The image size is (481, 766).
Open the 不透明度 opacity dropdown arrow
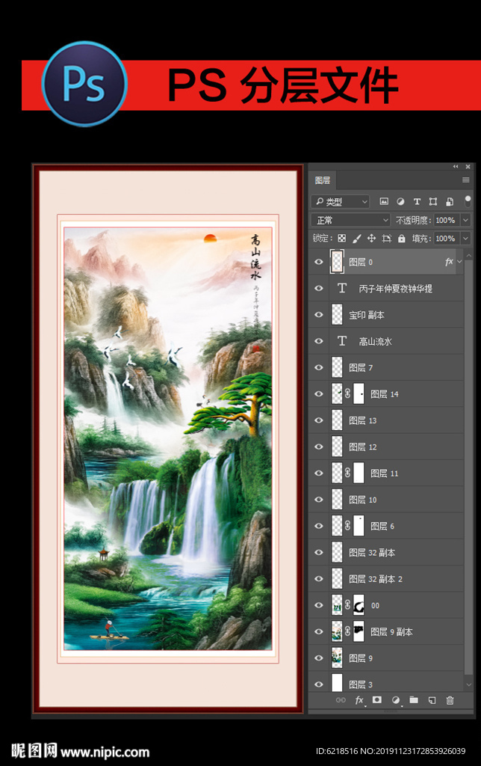point(465,220)
